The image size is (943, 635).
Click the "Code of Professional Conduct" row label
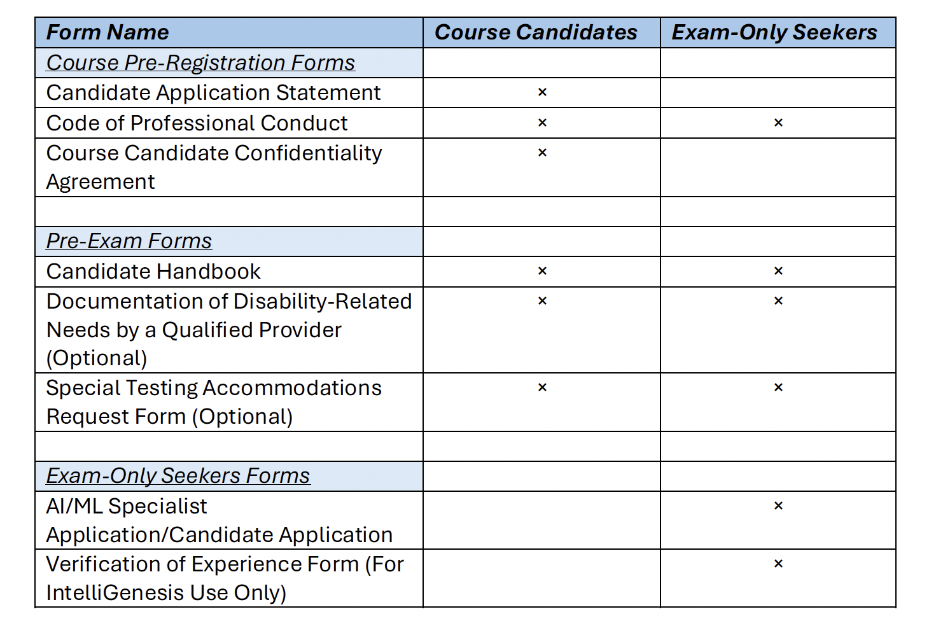point(197,123)
